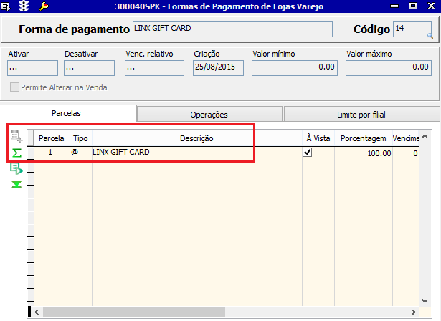
Task: Click the Tipo column header
Action: (81, 138)
